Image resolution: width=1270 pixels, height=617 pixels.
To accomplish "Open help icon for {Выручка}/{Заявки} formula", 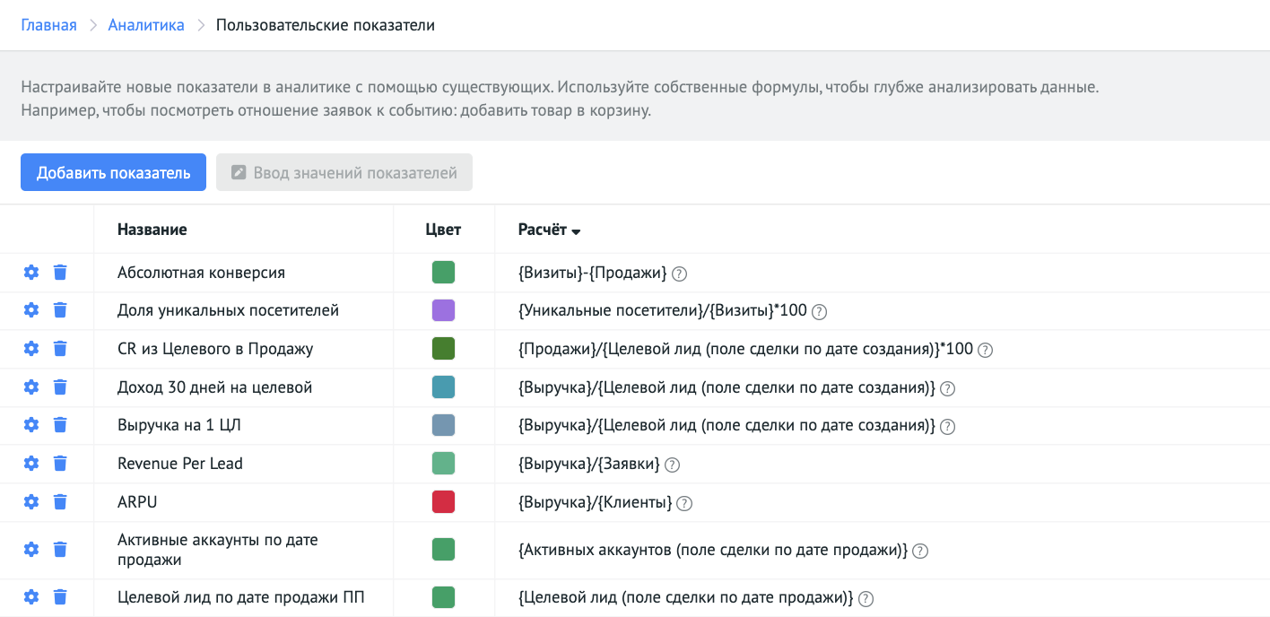I will coord(672,465).
